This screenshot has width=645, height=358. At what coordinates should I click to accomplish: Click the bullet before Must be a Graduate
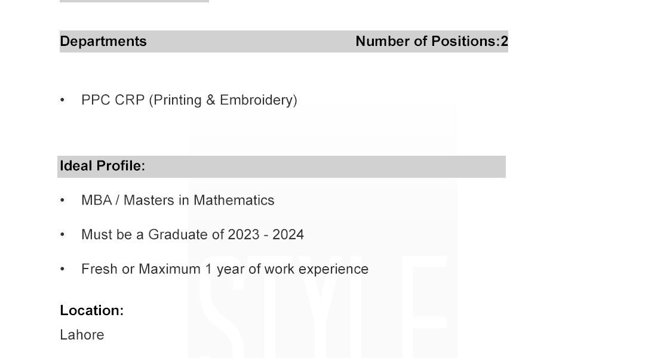(63, 235)
